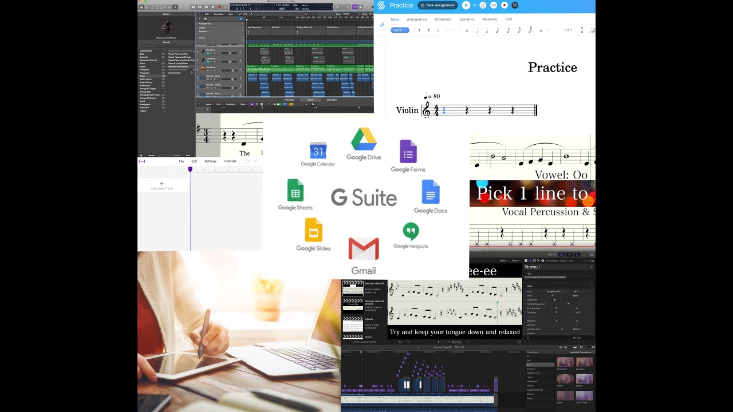Mute the Rounds - Part 1 track
This screenshot has height=412, width=733.
coord(208,80)
